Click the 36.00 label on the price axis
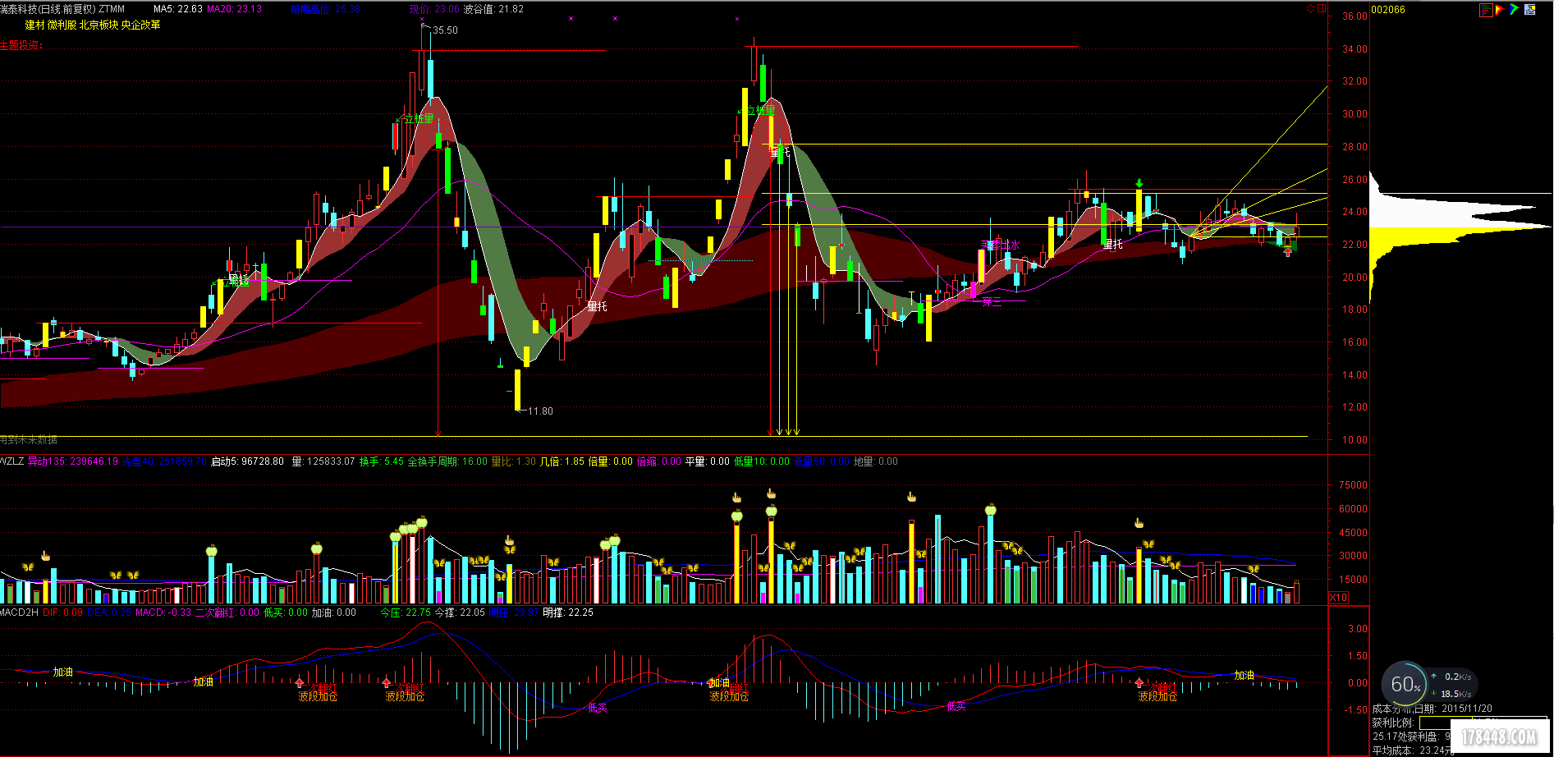This screenshot has height=757, width=1554. tap(1355, 16)
